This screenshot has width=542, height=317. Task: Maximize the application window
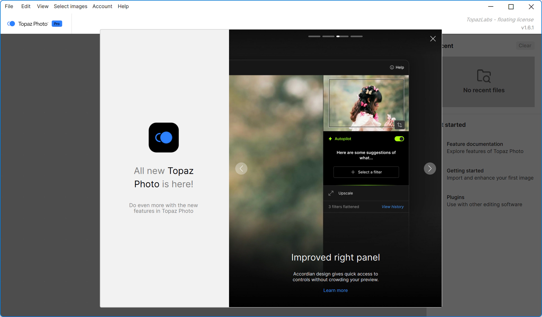pyautogui.click(x=511, y=7)
